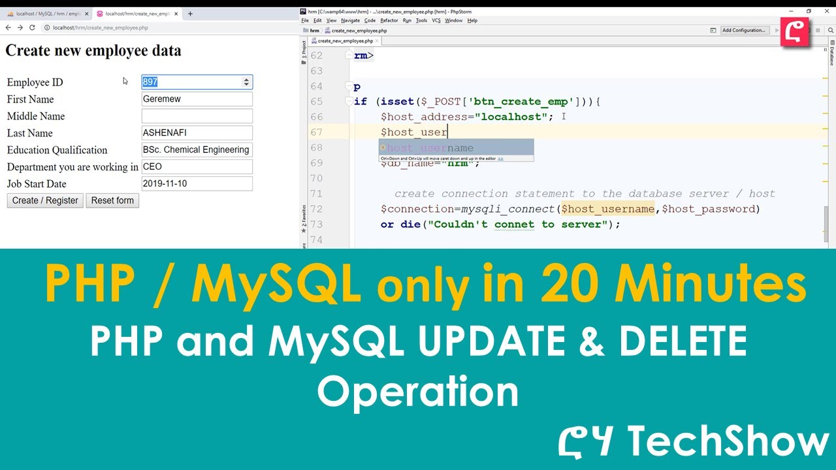Open the PhpStorm Code menu

click(x=370, y=20)
